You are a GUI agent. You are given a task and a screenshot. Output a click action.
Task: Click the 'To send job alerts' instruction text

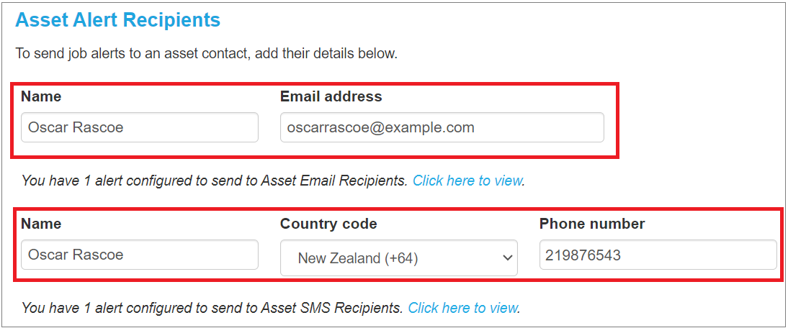206,53
